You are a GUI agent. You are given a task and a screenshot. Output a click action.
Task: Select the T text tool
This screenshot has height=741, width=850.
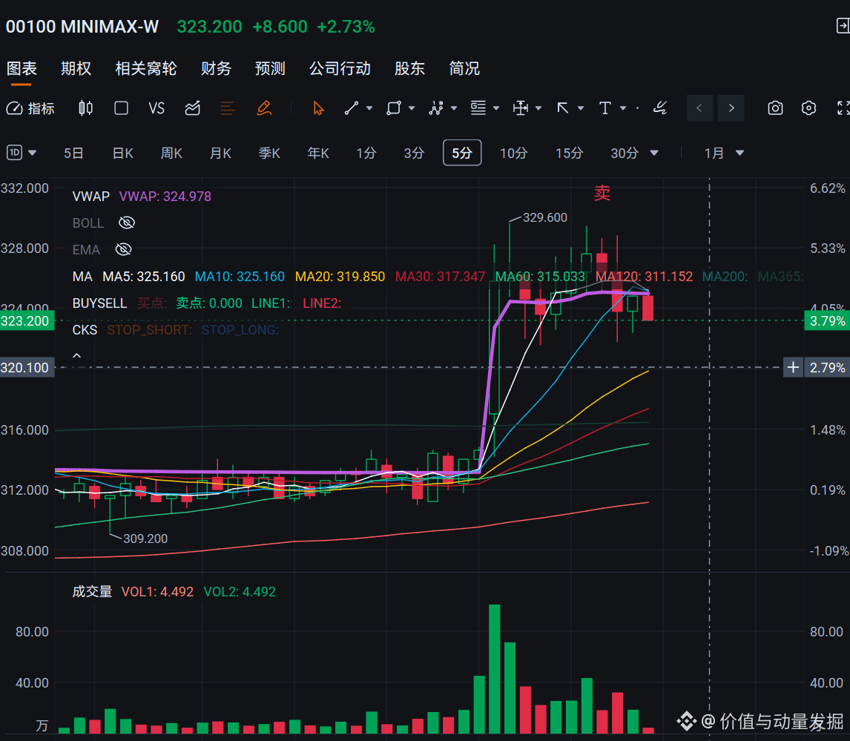(605, 108)
